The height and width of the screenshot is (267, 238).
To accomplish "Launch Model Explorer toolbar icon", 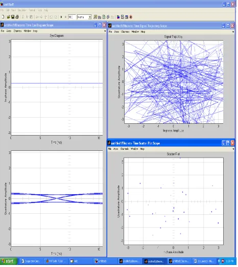I will pyautogui.click(x=123, y=17).
